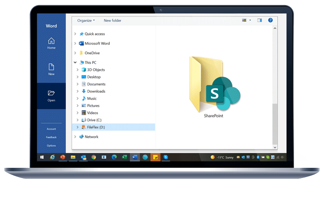324x202 pixels.
Task: Open PowerPoint from the taskbar
Action: [x=62, y=157]
